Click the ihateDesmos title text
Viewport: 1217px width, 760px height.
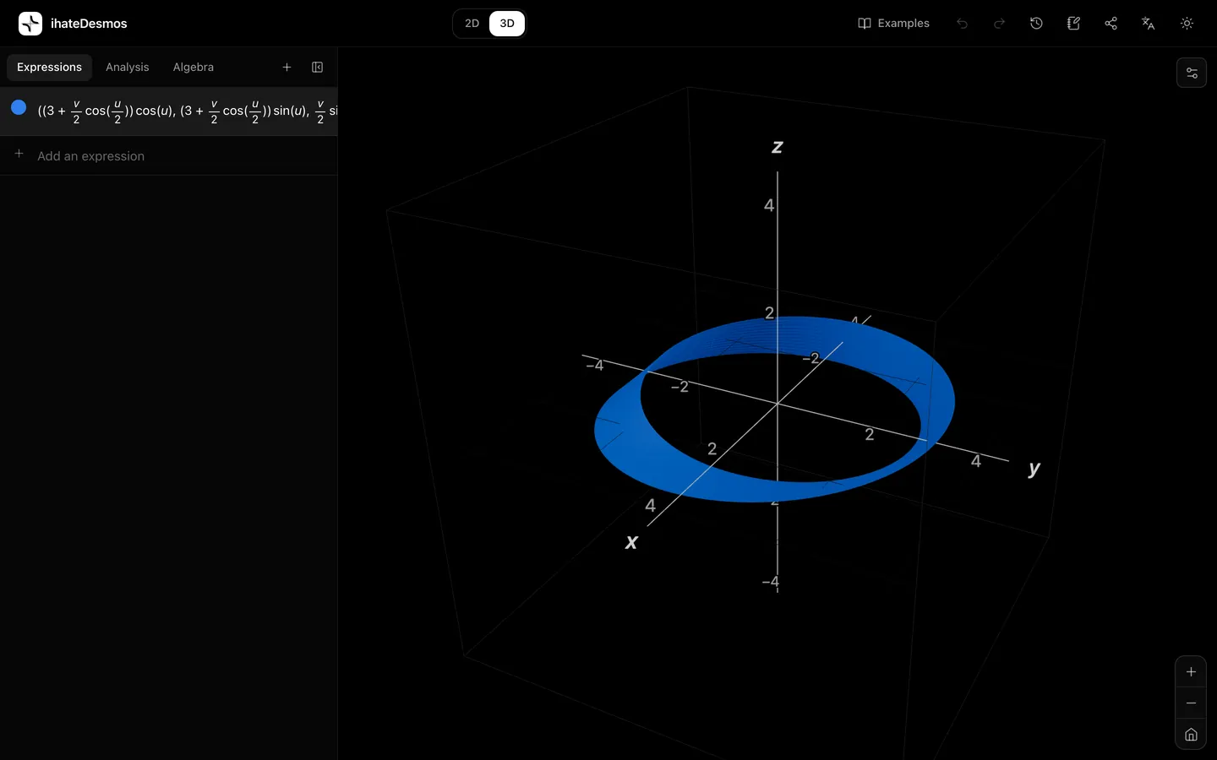pyautogui.click(x=89, y=24)
